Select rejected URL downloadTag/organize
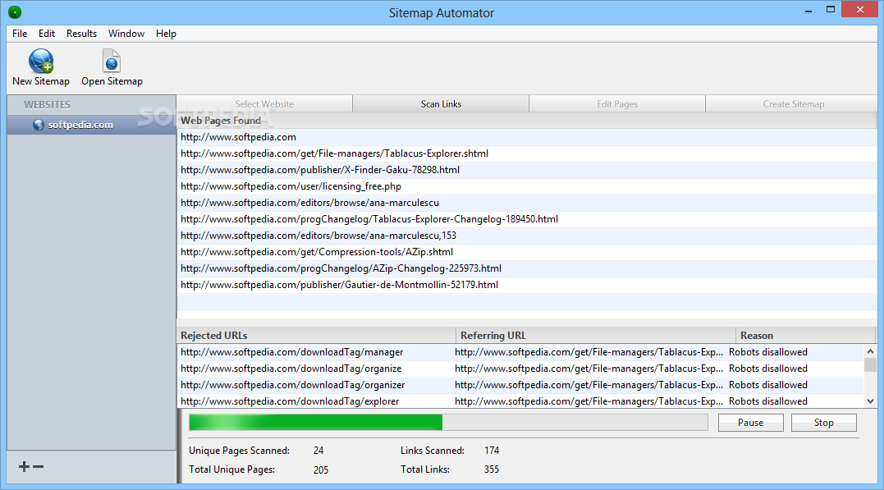The image size is (884, 490). 291,369
